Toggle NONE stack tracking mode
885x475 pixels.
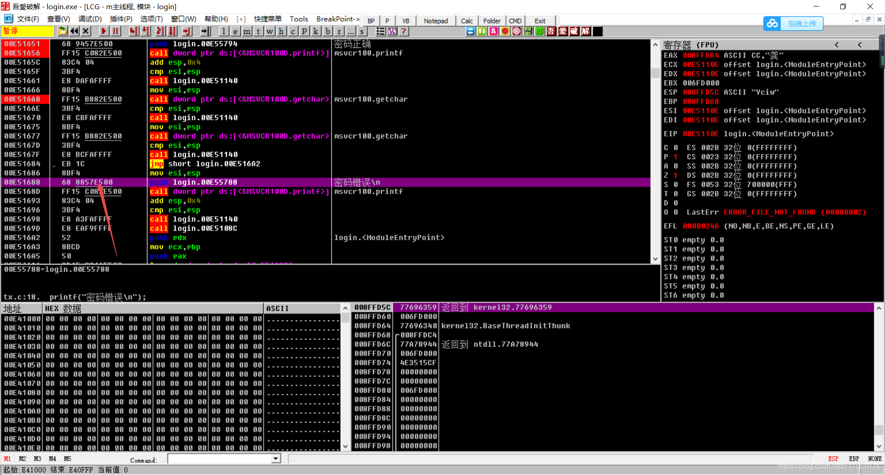pos(874,459)
